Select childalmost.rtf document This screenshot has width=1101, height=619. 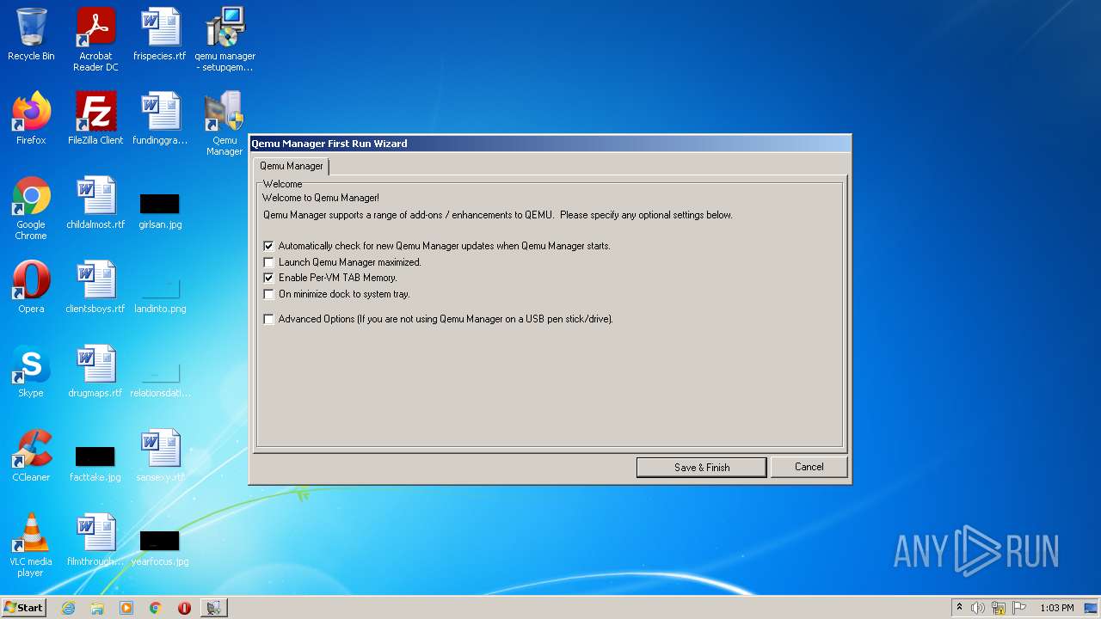pyautogui.click(x=95, y=203)
